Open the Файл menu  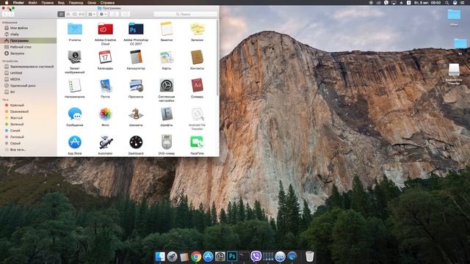click(x=32, y=2)
